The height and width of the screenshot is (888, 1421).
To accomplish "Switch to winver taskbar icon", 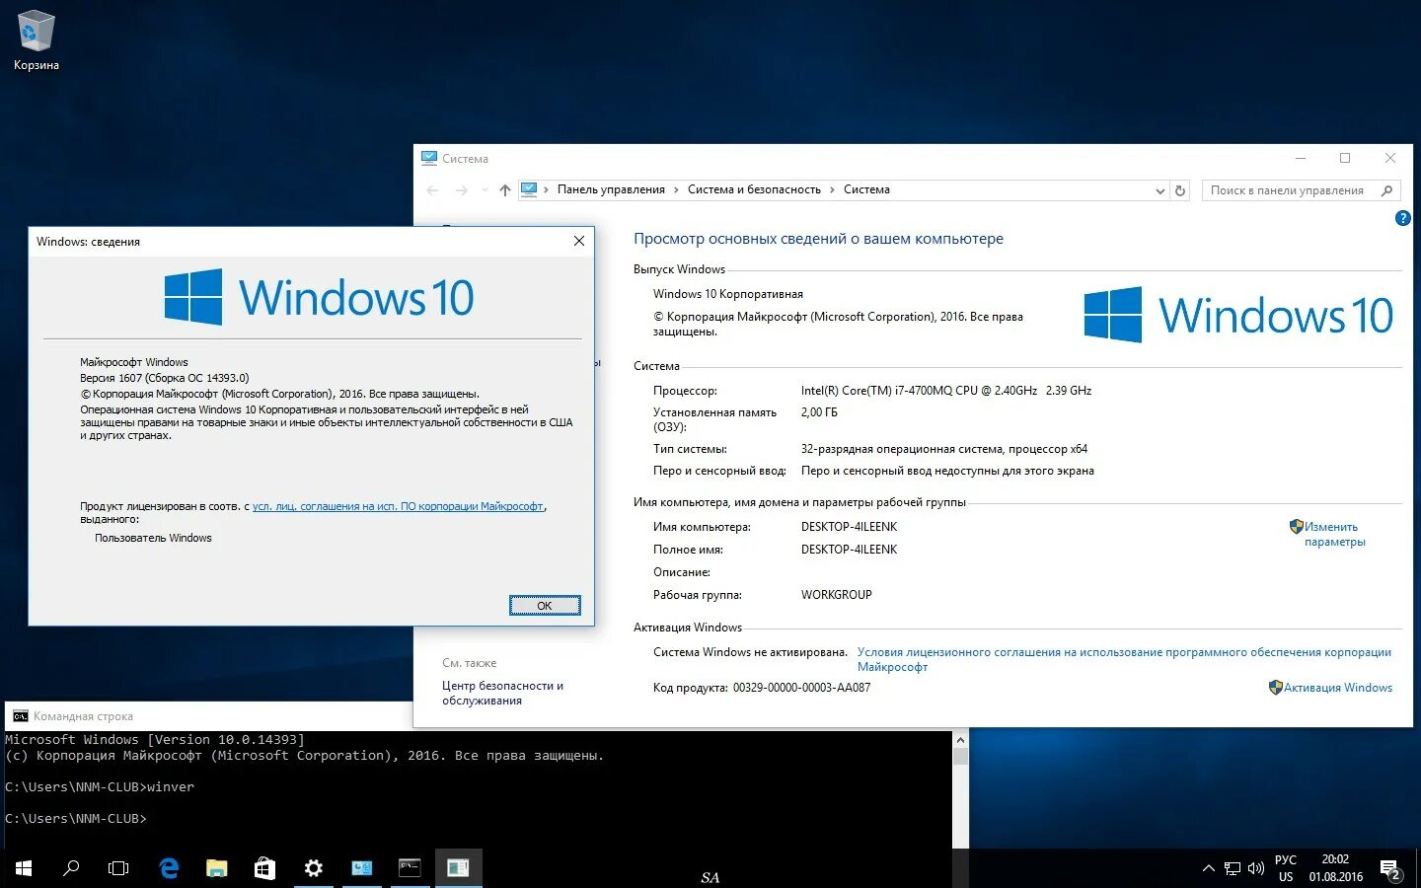I will [458, 868].
